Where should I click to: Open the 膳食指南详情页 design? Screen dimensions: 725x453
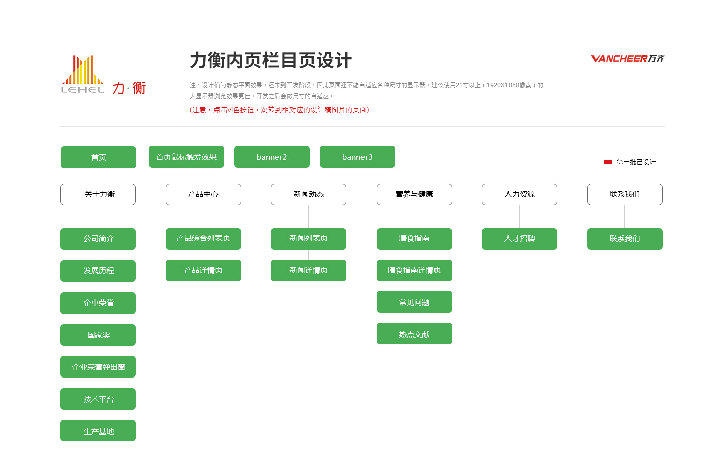tap(414, 270)
